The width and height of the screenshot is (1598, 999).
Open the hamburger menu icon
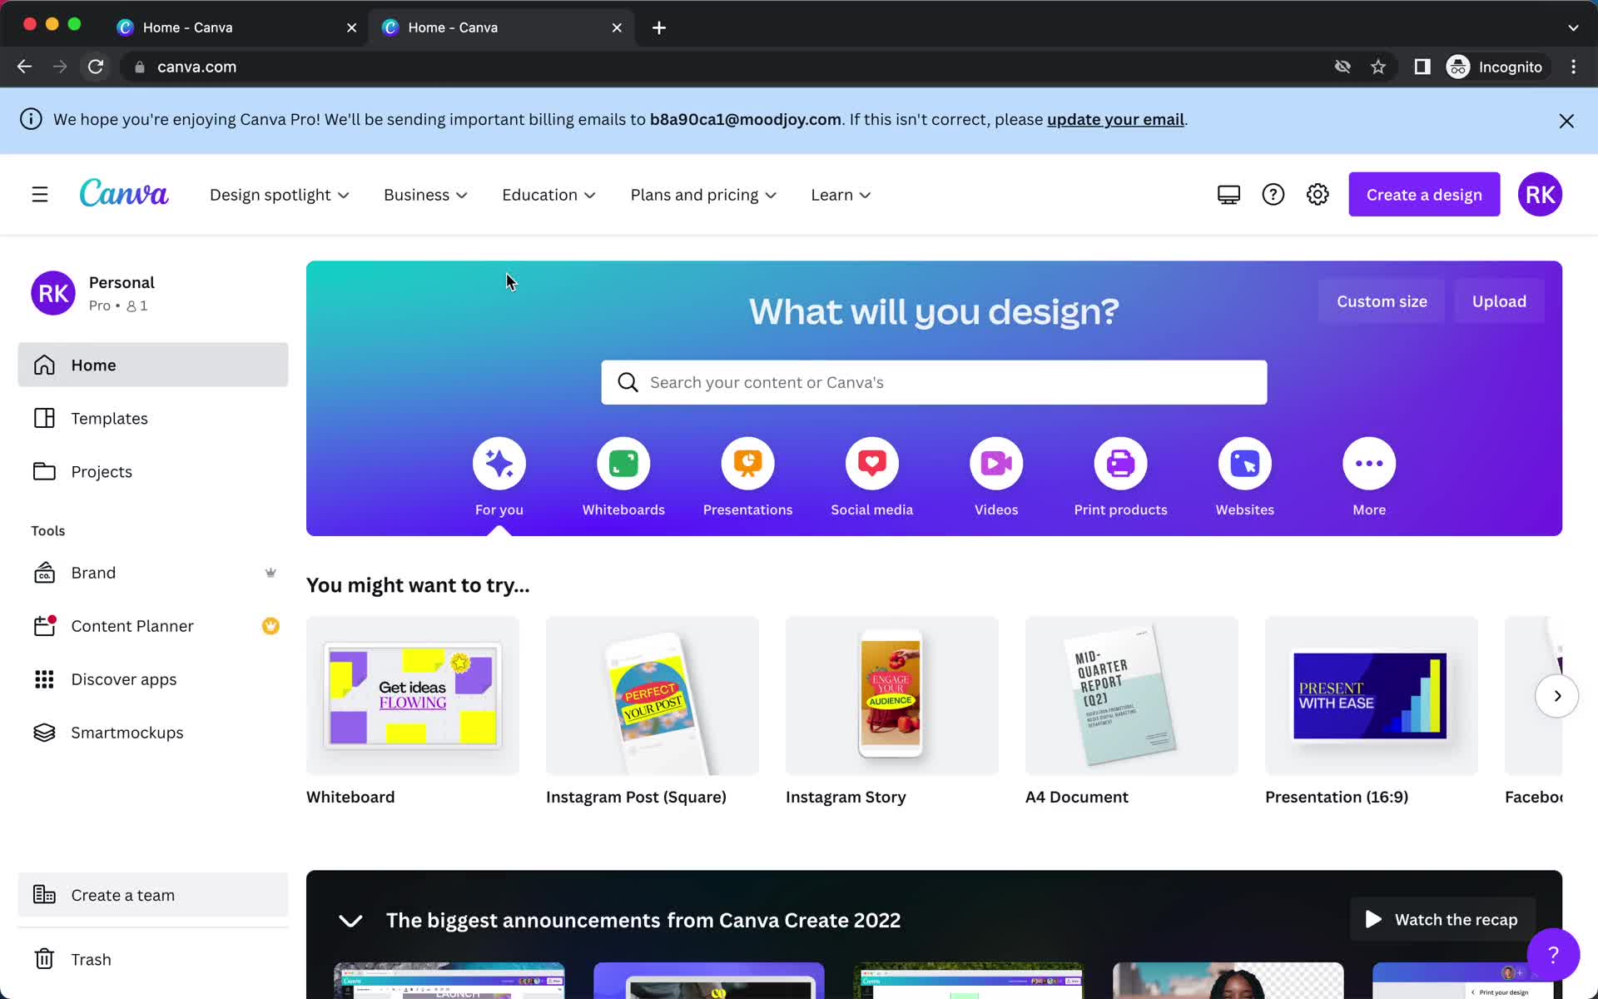click(x=40, y=195)
